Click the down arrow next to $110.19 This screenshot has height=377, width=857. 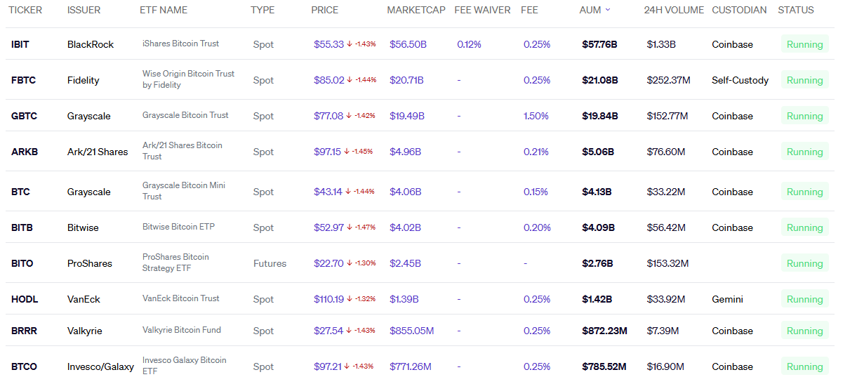point(349,299)
